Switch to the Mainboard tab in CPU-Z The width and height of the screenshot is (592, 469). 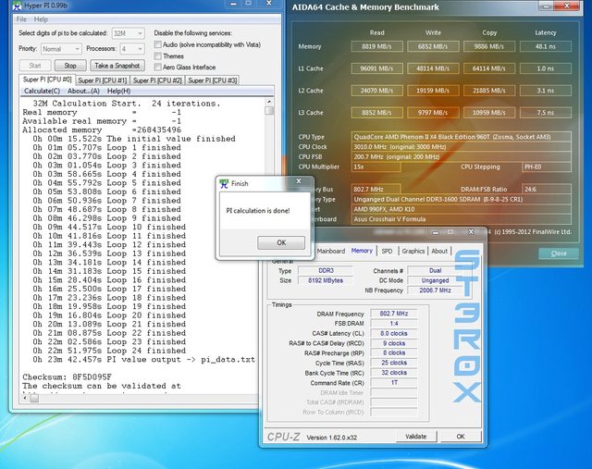coord(331,251)
